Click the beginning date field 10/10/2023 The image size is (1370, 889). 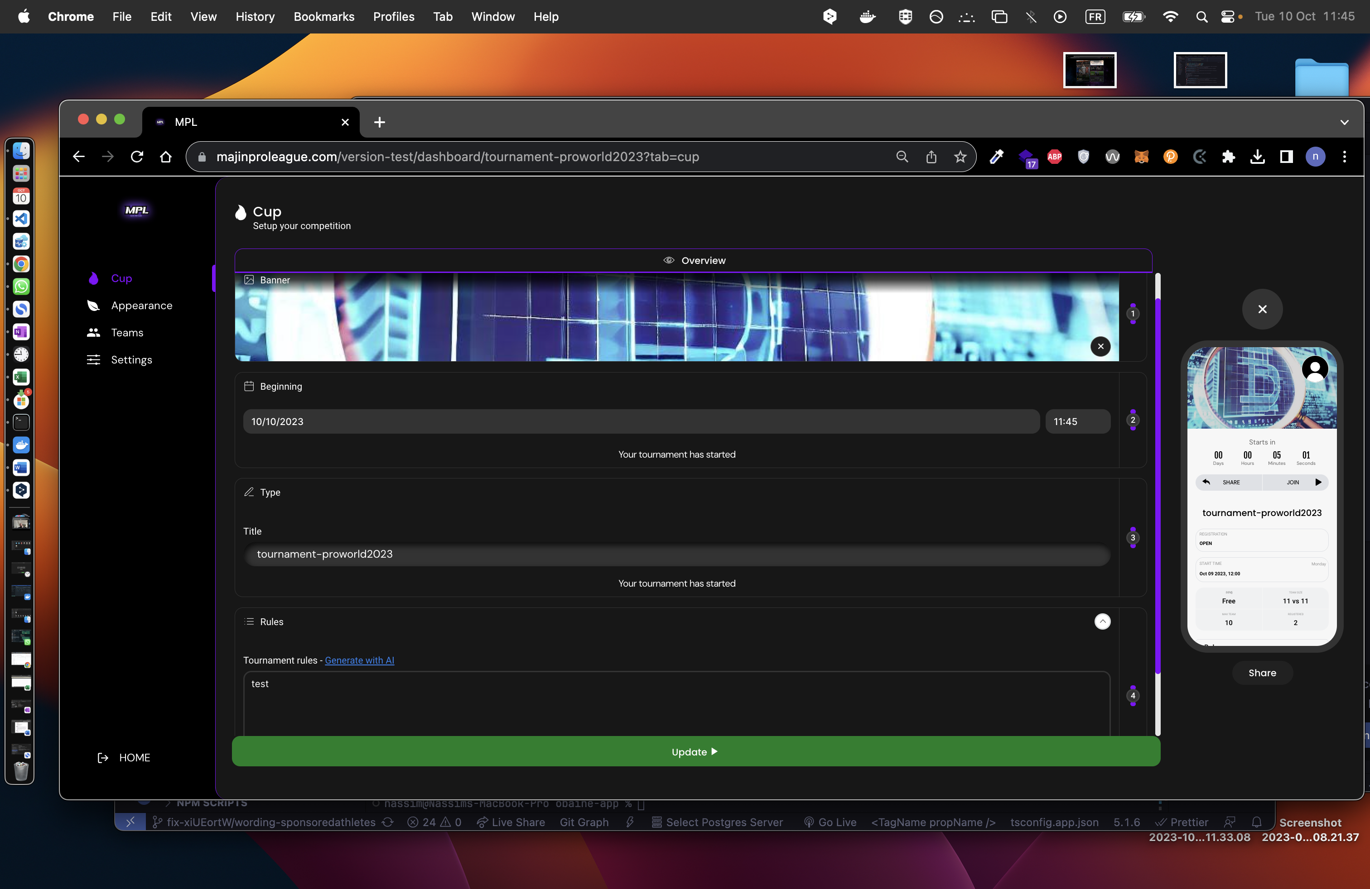pos(641,421)
